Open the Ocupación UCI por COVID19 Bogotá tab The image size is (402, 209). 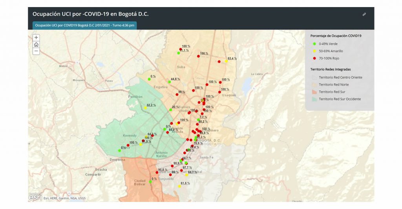point(84,25)
